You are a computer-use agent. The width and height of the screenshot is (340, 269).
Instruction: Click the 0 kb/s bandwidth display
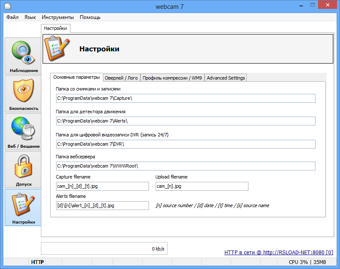coord(104,248)
